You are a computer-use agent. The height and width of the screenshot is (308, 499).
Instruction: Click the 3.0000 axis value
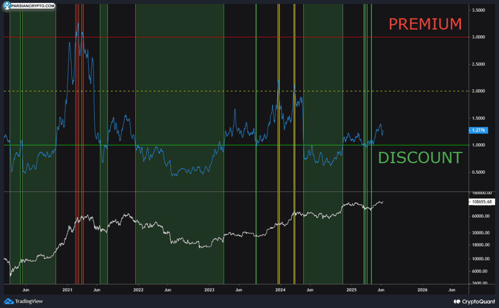click(x=478, y=37)
